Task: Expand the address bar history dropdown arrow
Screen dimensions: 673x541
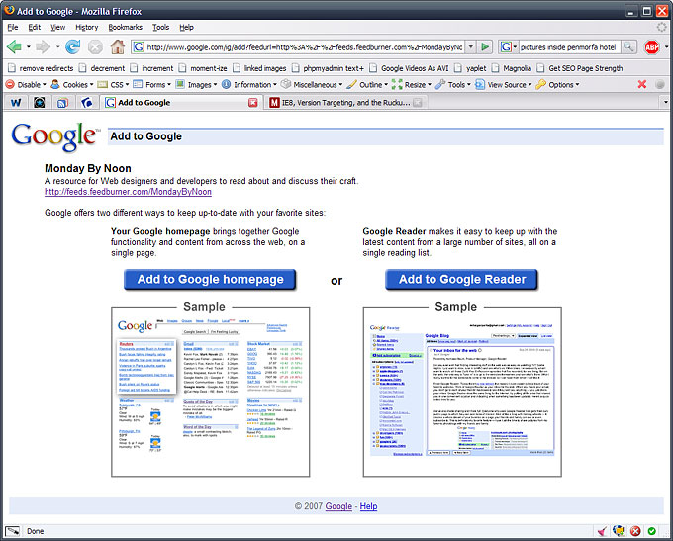Action: 471,46
